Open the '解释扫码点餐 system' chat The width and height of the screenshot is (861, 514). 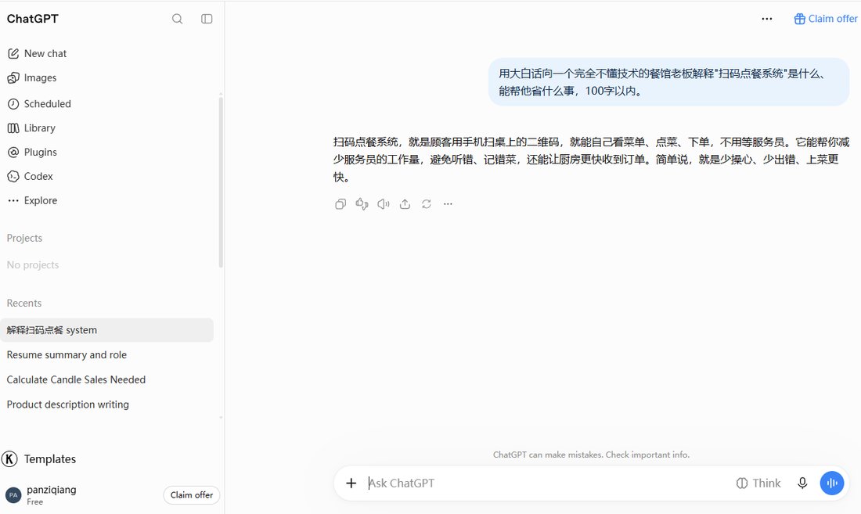coord(107,329)
